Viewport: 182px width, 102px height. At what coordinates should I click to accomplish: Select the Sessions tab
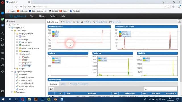[x=53, y=84]
